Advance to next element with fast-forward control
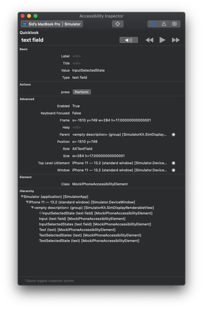This screenshot has height=309, width=203. click(176, 40)
